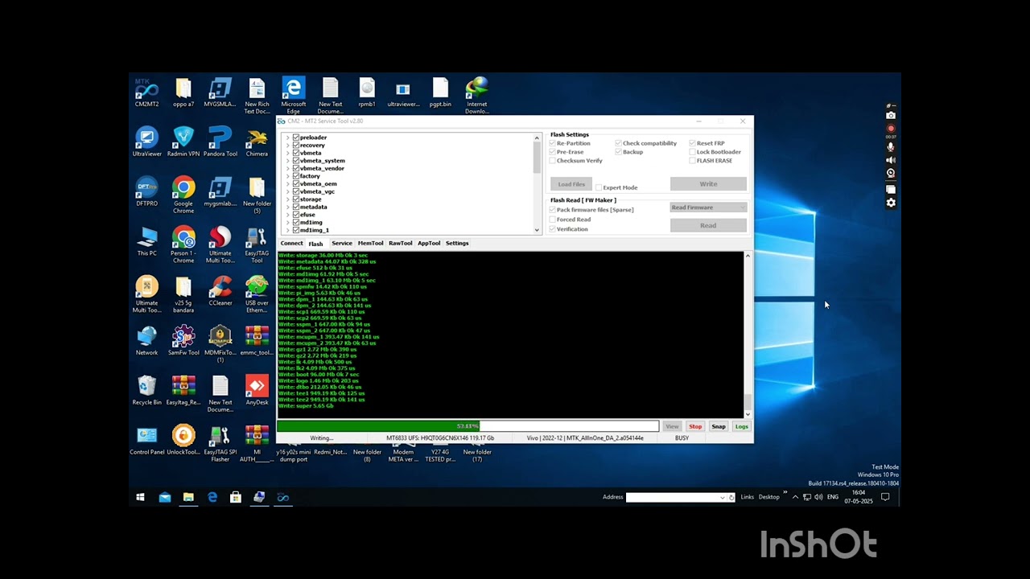
Task: Open File Explorer from the taskbar
Action: tap(188, 497)
